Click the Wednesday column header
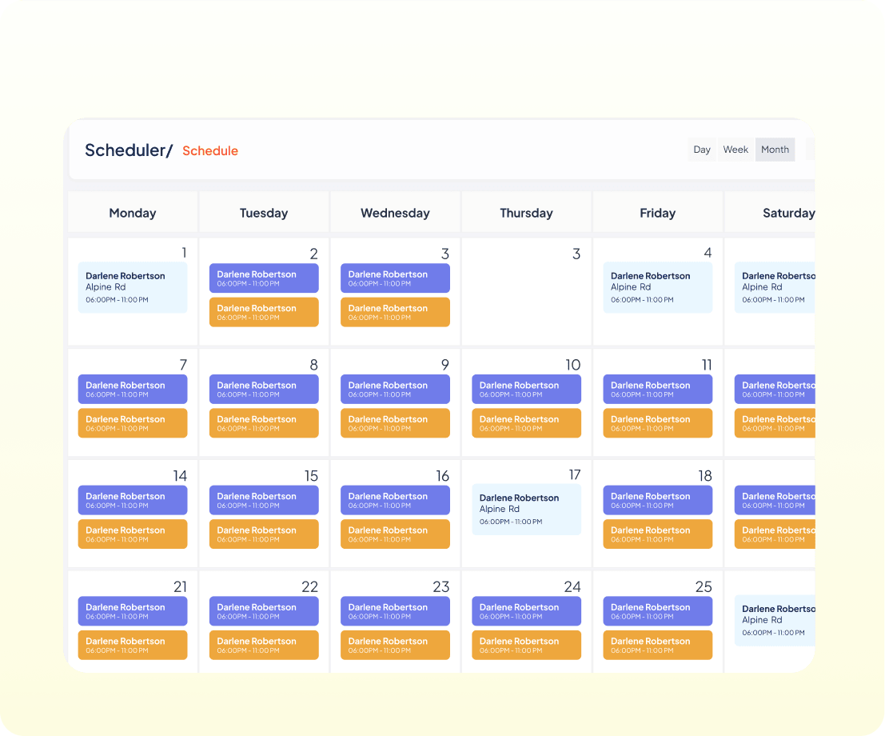885x736 pixels. [395, 213]
